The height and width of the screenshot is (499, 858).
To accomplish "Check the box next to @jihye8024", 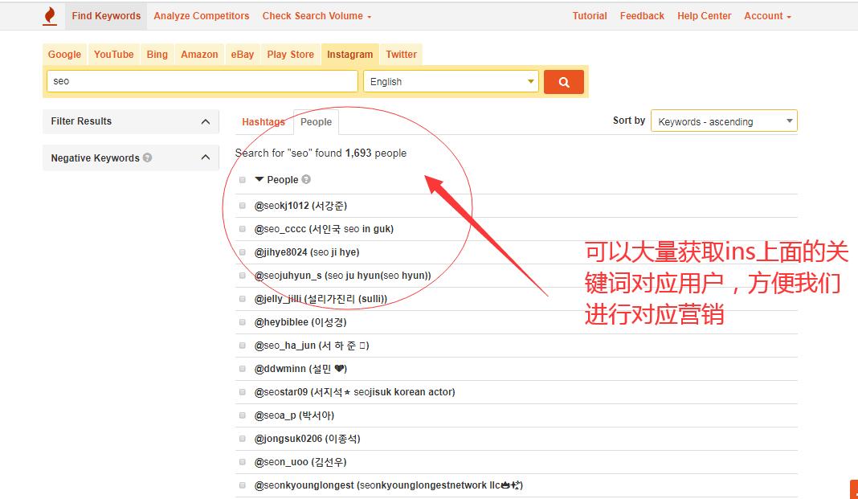I will [x=242, y=252].
